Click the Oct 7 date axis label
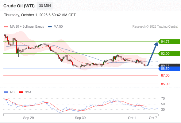The image size is (181, 123). (x=153, y=118)
